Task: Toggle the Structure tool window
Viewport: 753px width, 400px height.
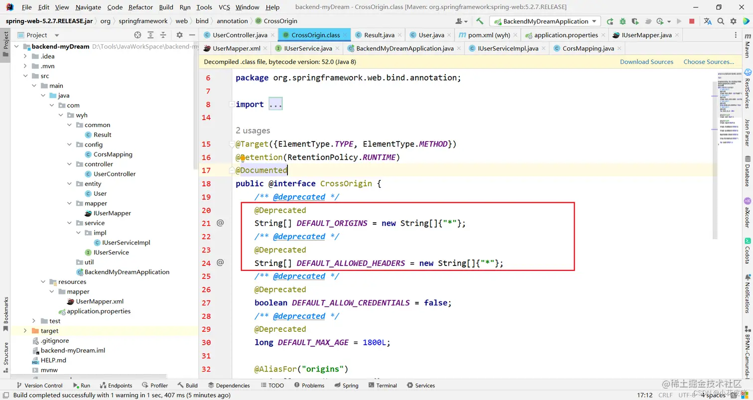Action: click(x=6, y=357)
